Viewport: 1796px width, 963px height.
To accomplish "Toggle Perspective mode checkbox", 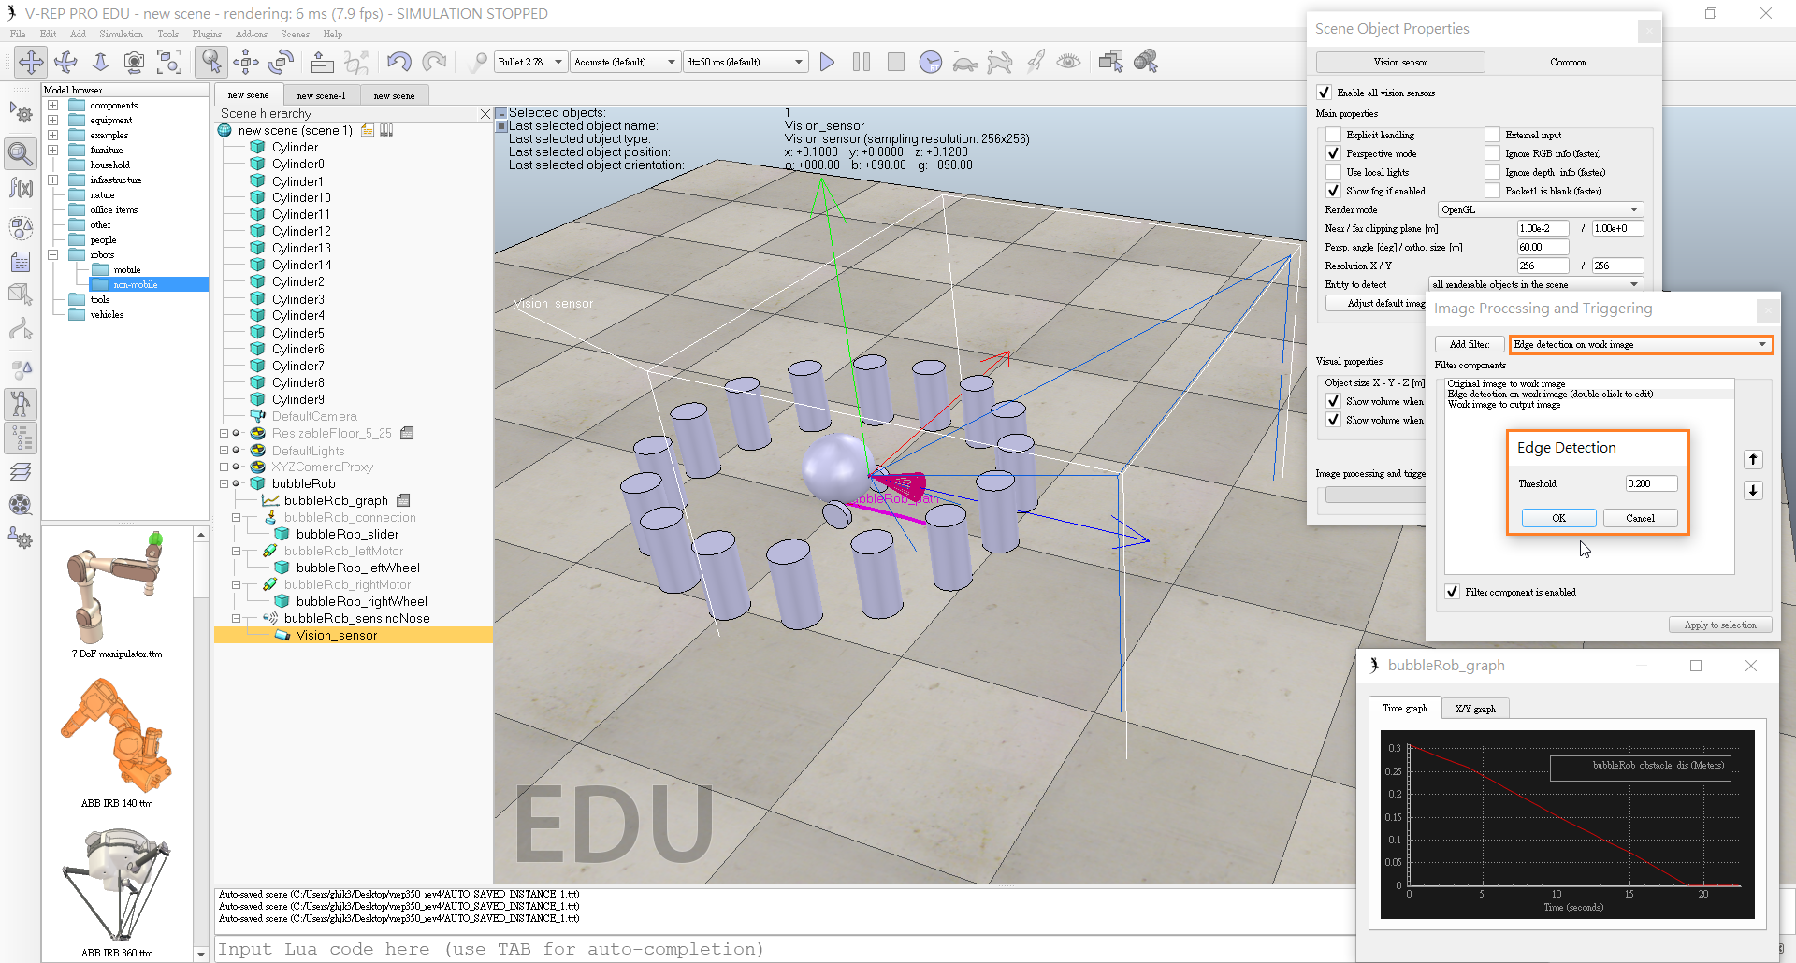I will 1333,153.
